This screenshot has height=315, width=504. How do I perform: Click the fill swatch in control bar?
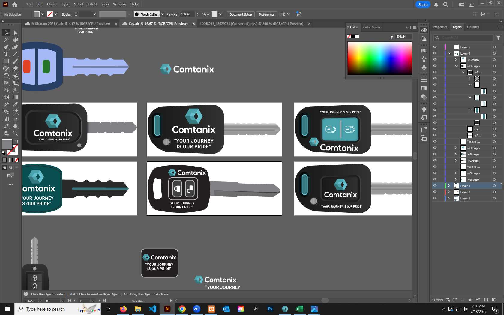pyautogui.click(x=37, y=14)
